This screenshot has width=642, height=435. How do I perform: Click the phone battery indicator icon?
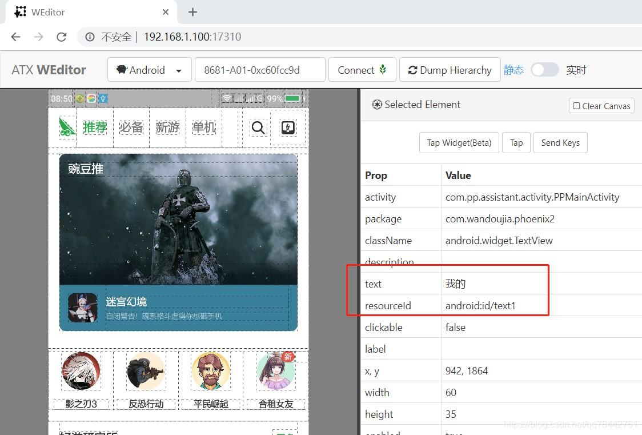[292, 98]
